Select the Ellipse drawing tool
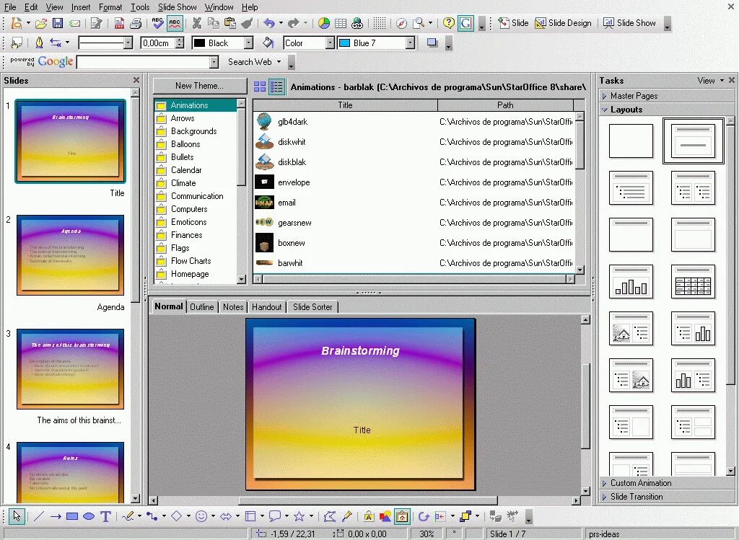Image resolution: width=739 pixels, height=540 pixels. [89, 516]
